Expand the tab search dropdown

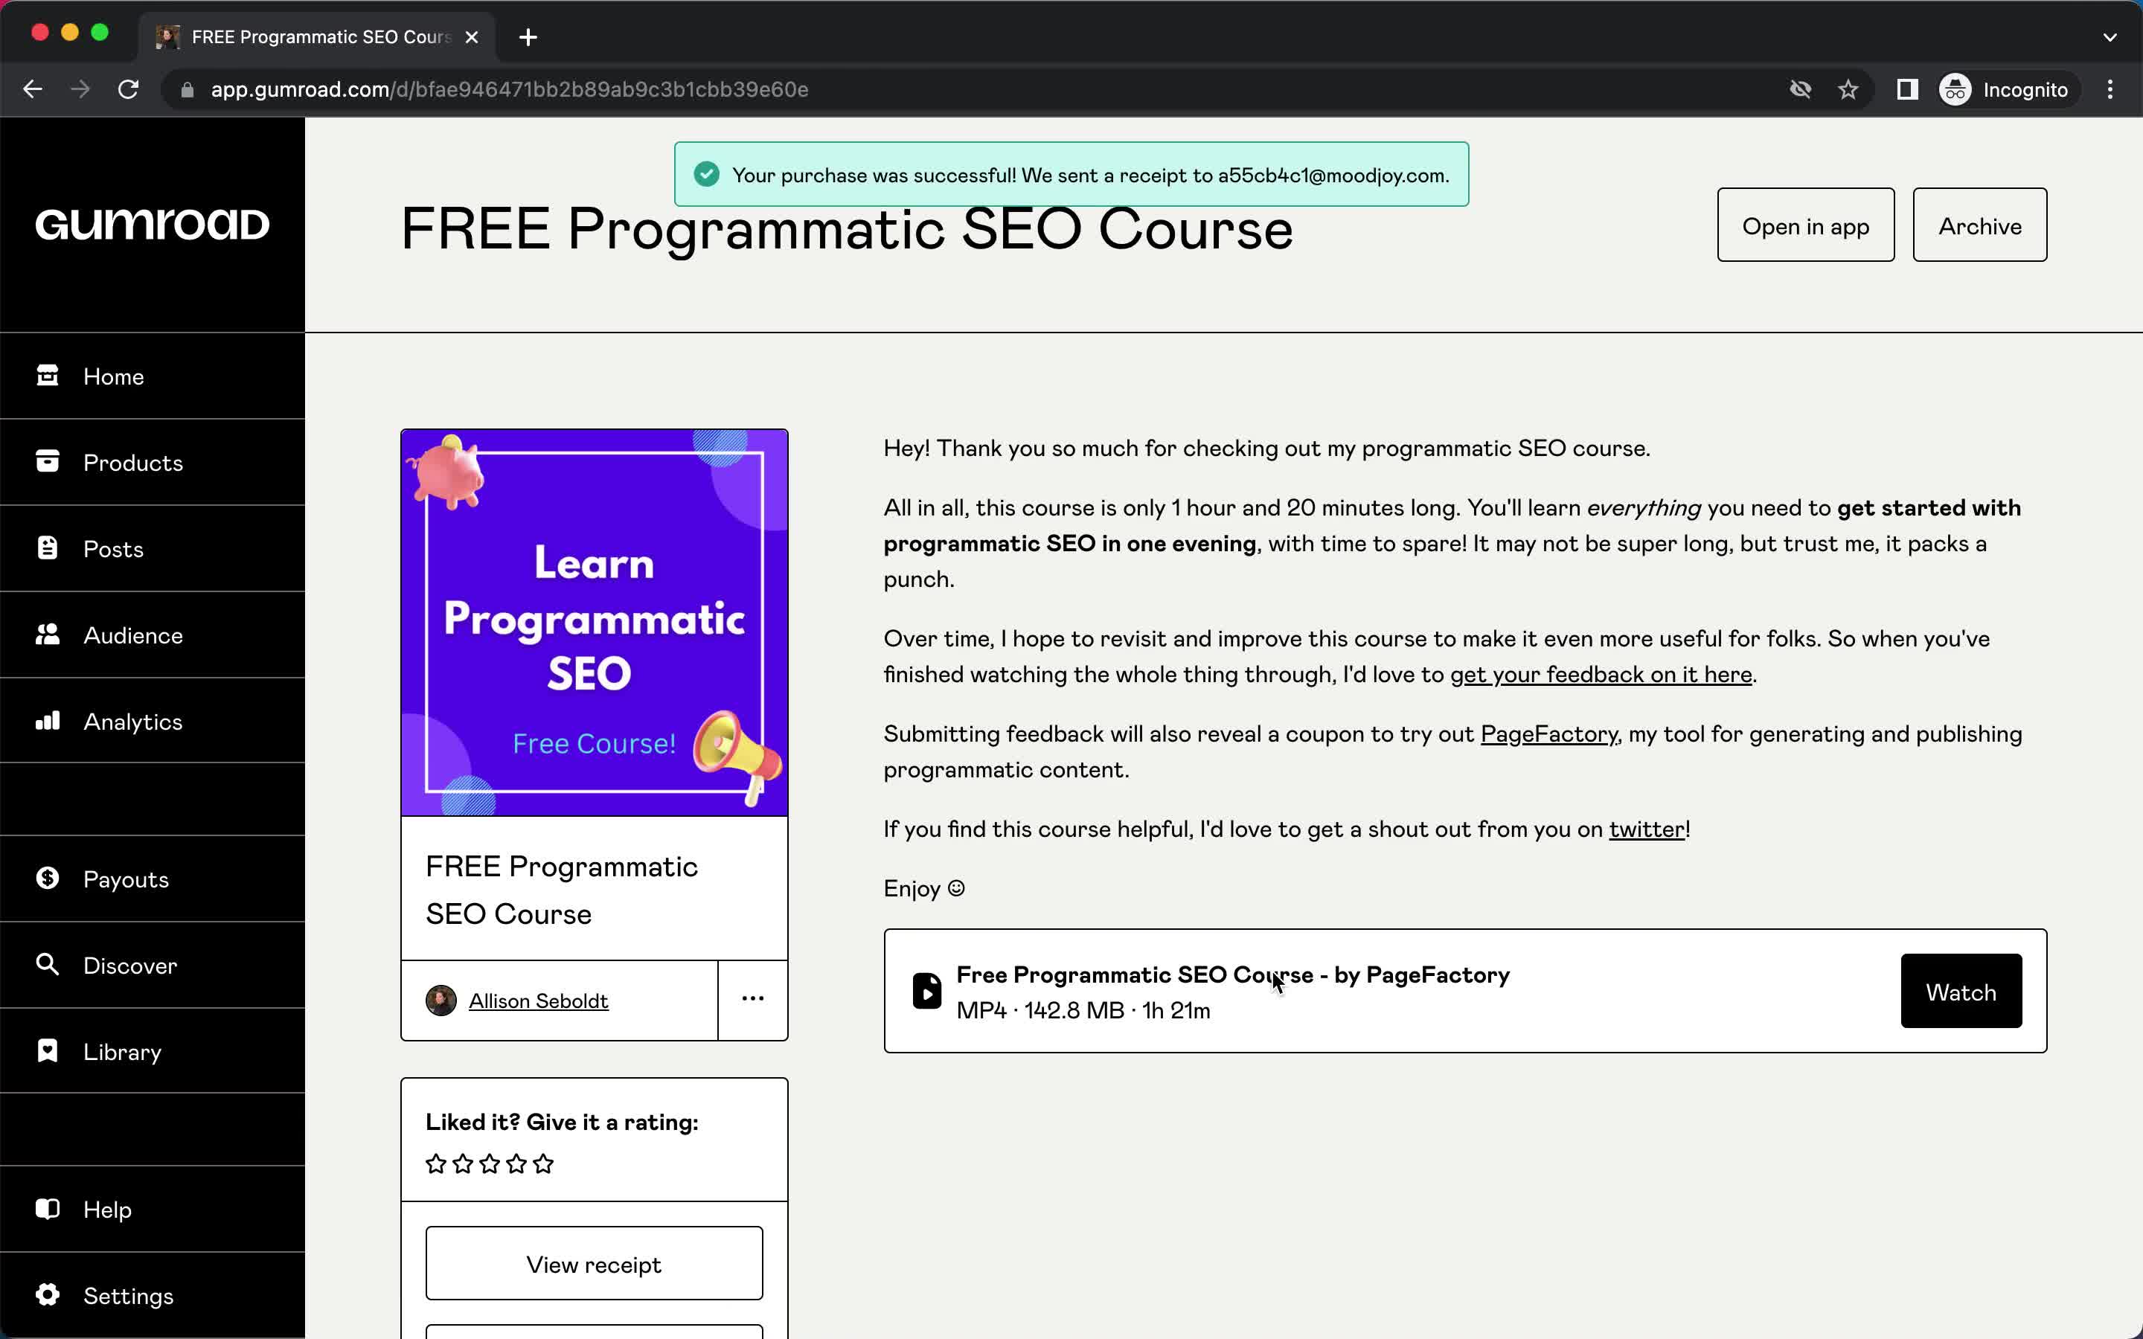[2110, 37]
